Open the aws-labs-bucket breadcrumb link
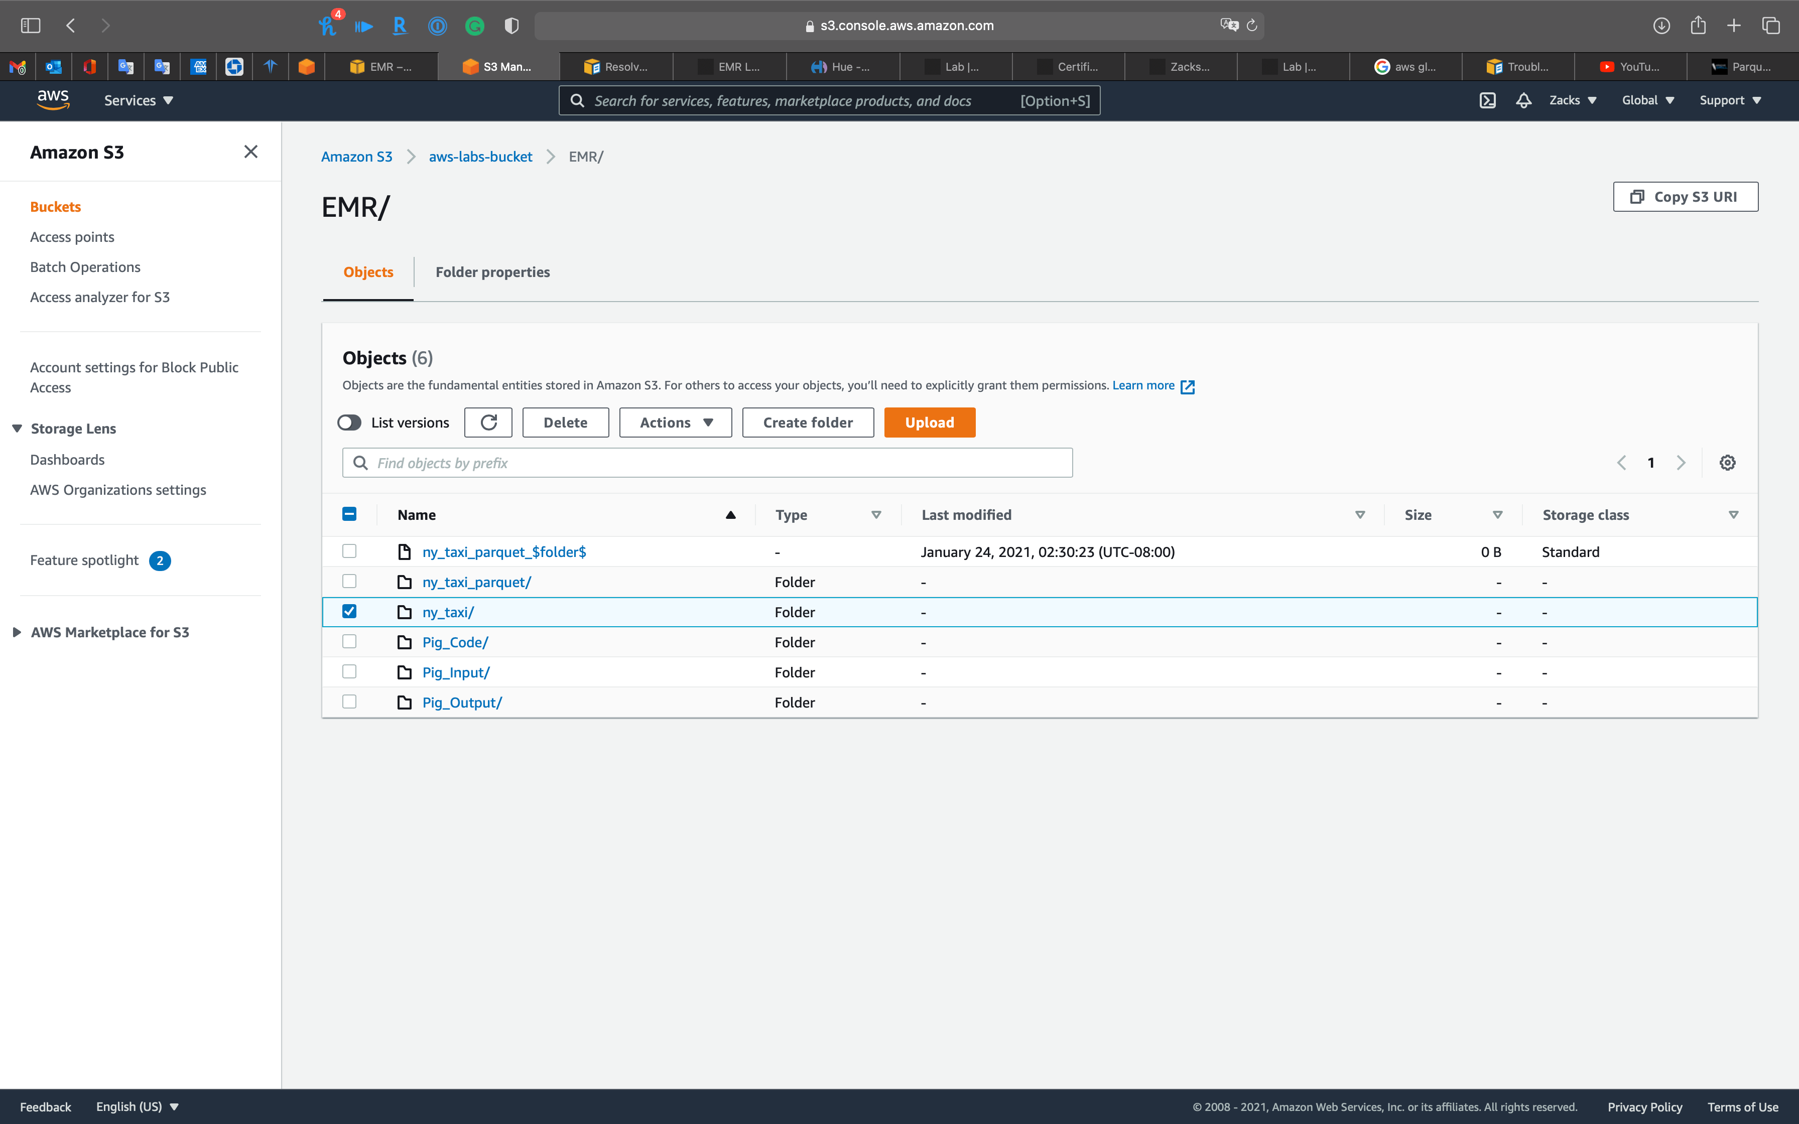 [x=480, y=157]
